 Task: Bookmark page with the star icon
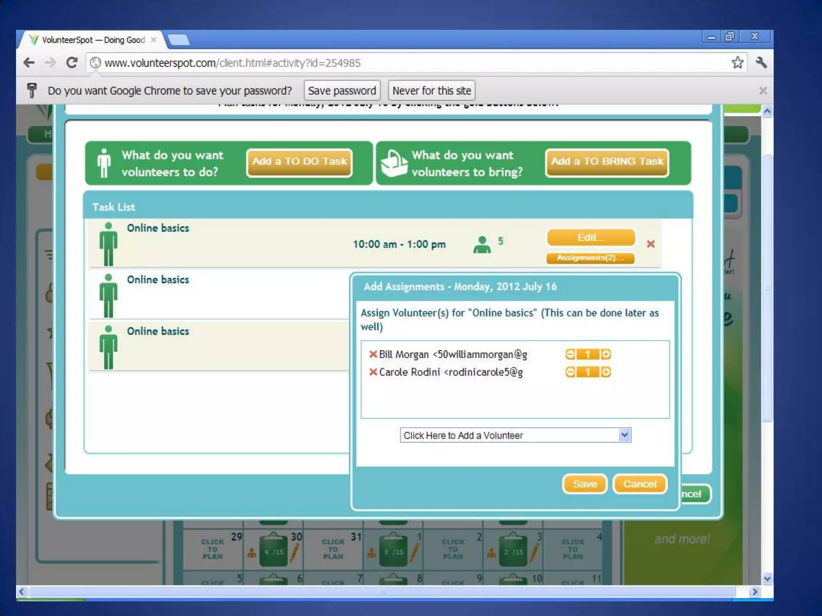(x=737, y=63)
